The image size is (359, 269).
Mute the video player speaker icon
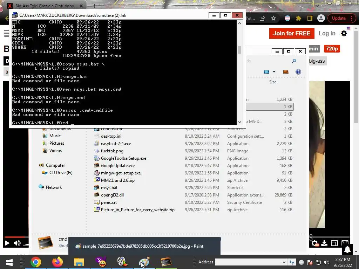pyautogui.click(x=17, y=243)
